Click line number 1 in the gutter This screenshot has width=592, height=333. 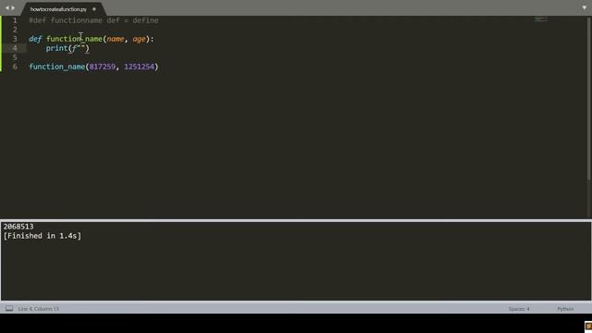pyautogui.click(x=15, y=20)
